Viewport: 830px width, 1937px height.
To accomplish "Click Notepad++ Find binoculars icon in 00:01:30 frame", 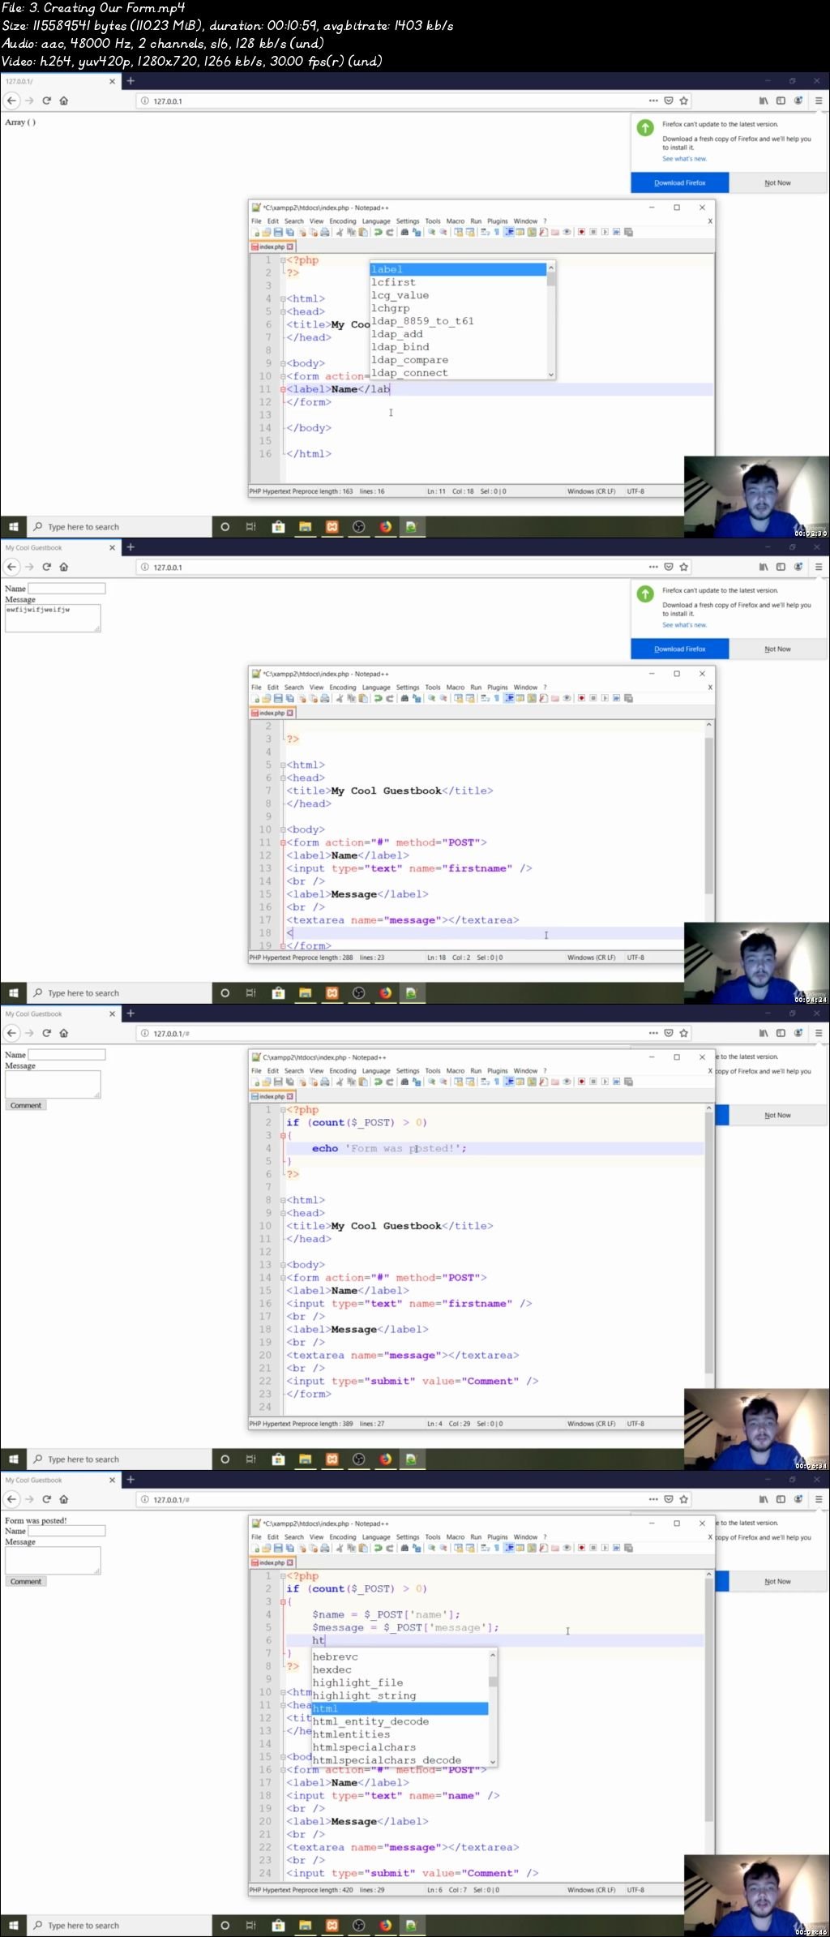I will [x=404, y=232].
